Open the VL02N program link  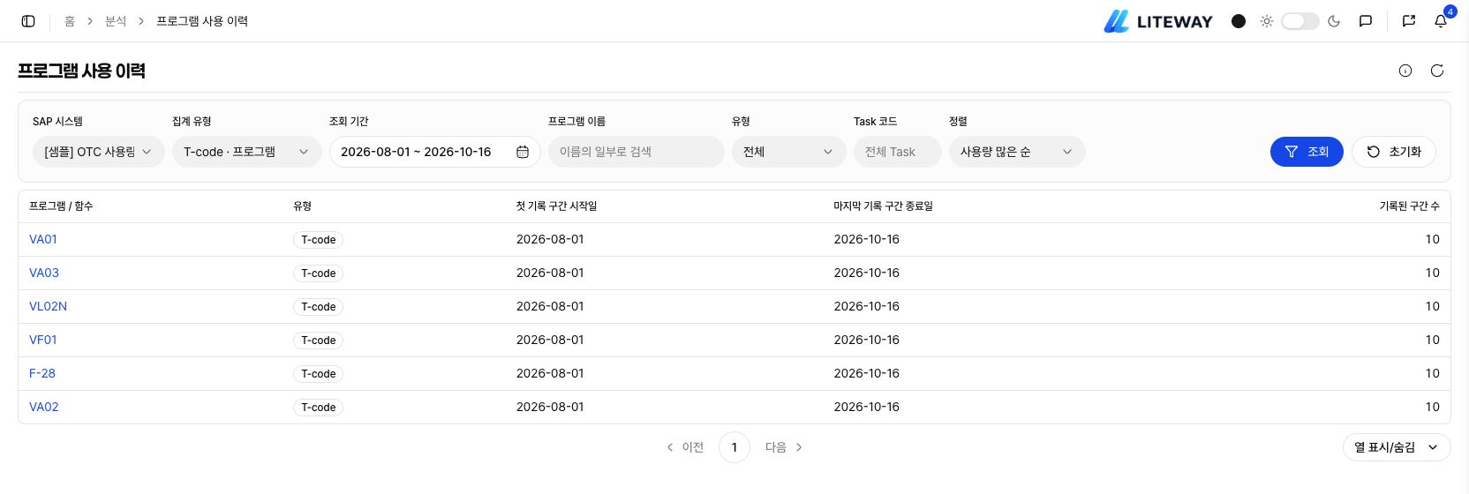coord(48,306)
